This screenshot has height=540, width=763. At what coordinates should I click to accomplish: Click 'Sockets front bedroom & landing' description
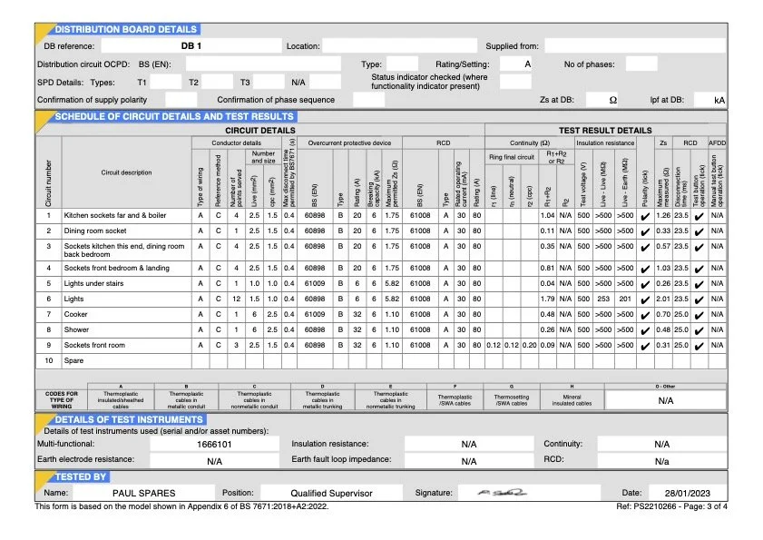[x=117, y=268]
